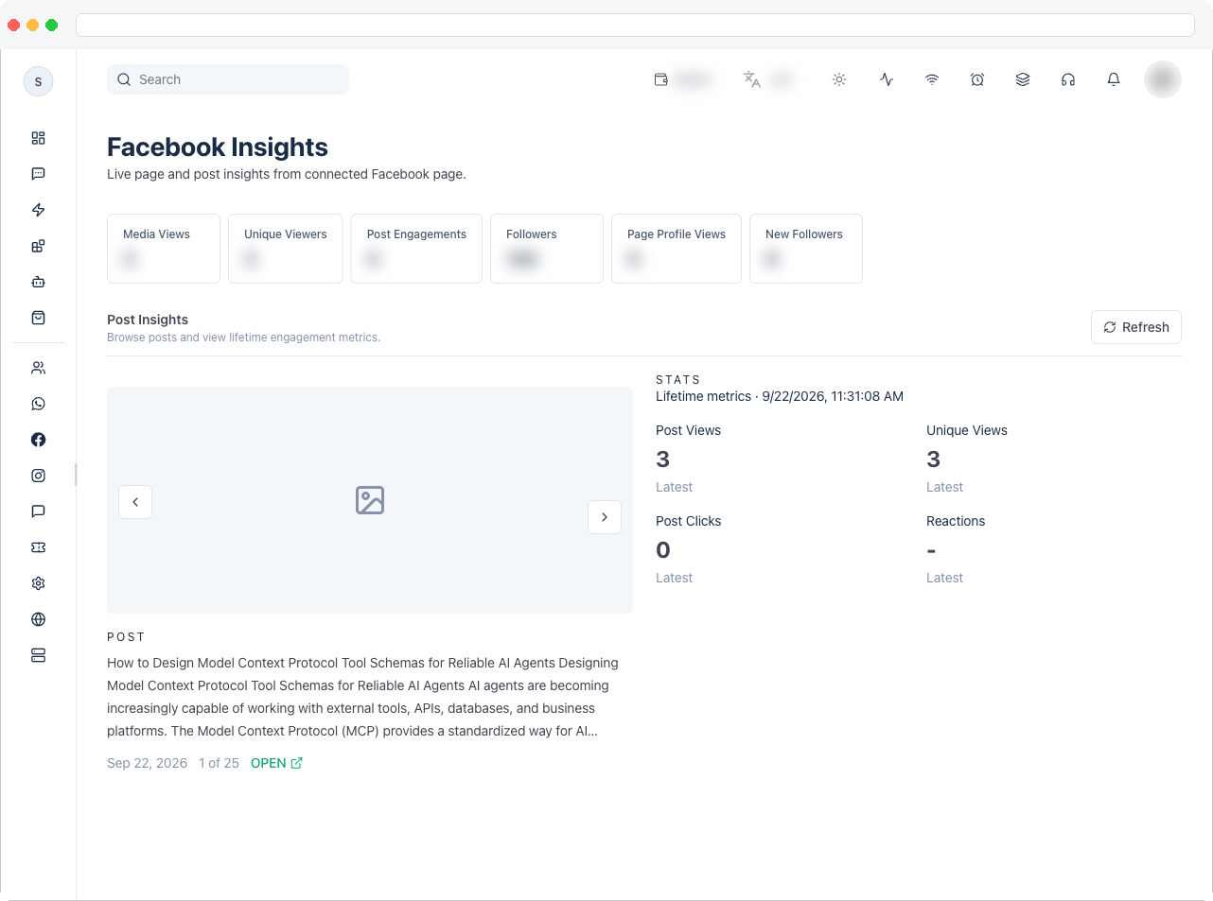The image size is (1213, 901).
Task: Open the blurred user profile avatar
Action: click(1163, 79)
